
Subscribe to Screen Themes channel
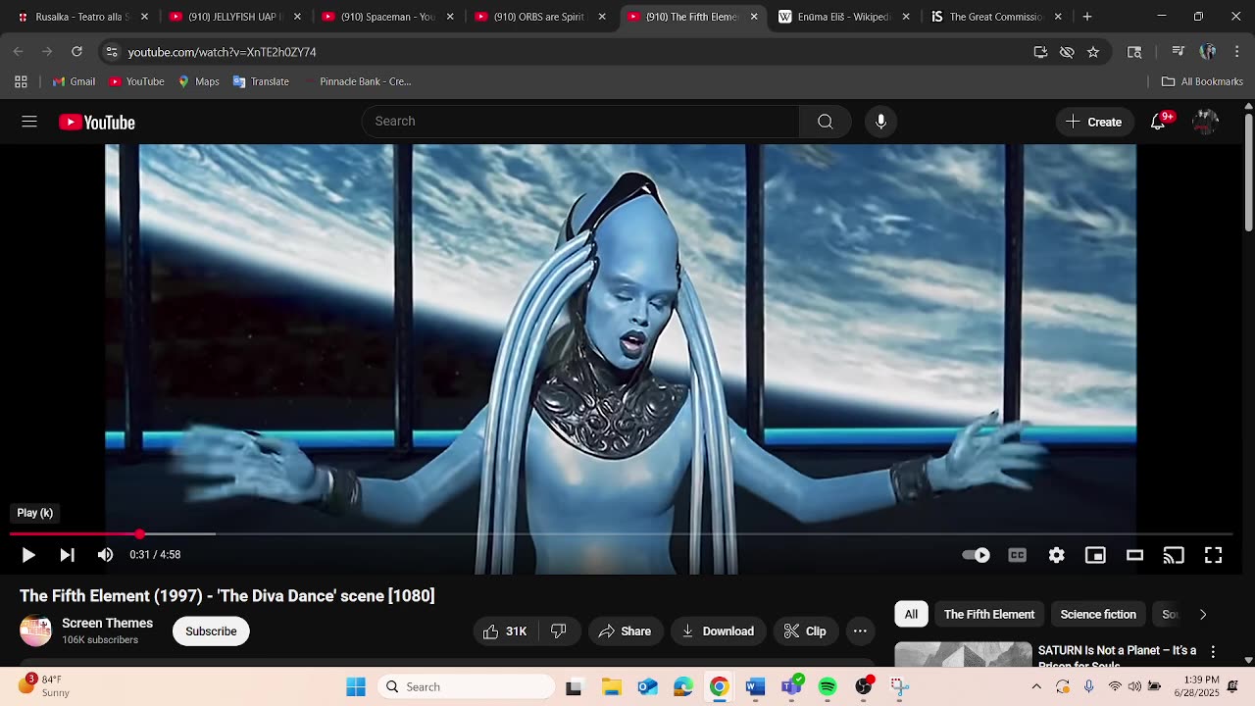tap(211, 631)
